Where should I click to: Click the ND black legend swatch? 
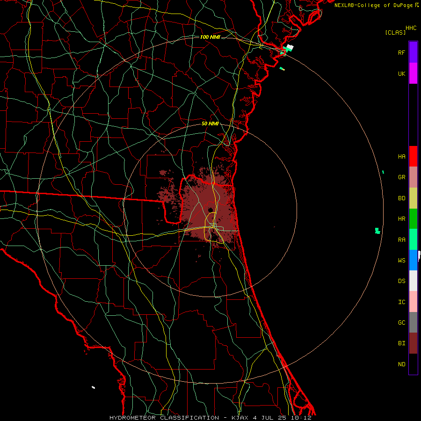tap(413, 364)
